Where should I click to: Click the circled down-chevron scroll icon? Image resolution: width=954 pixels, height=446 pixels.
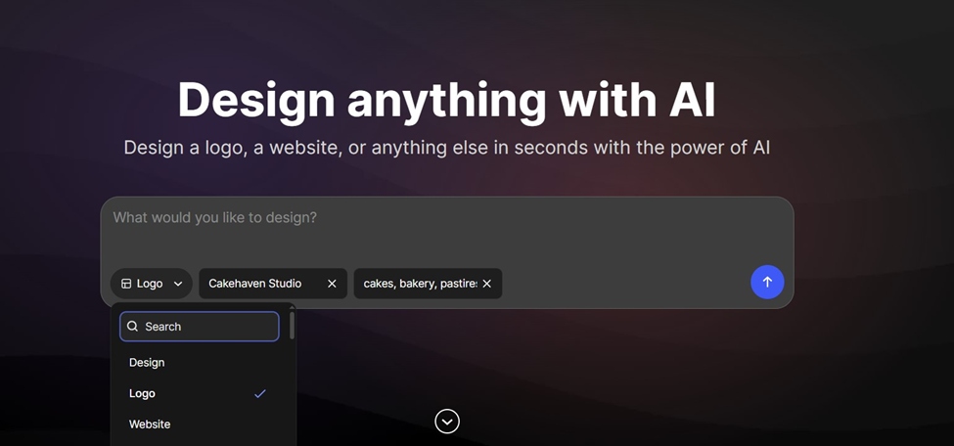click(x=447, y=421)
